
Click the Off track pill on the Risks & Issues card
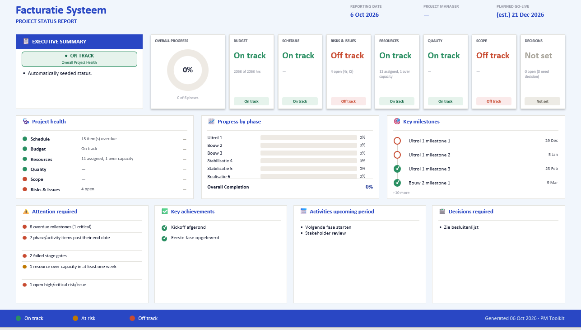[349, 101]
